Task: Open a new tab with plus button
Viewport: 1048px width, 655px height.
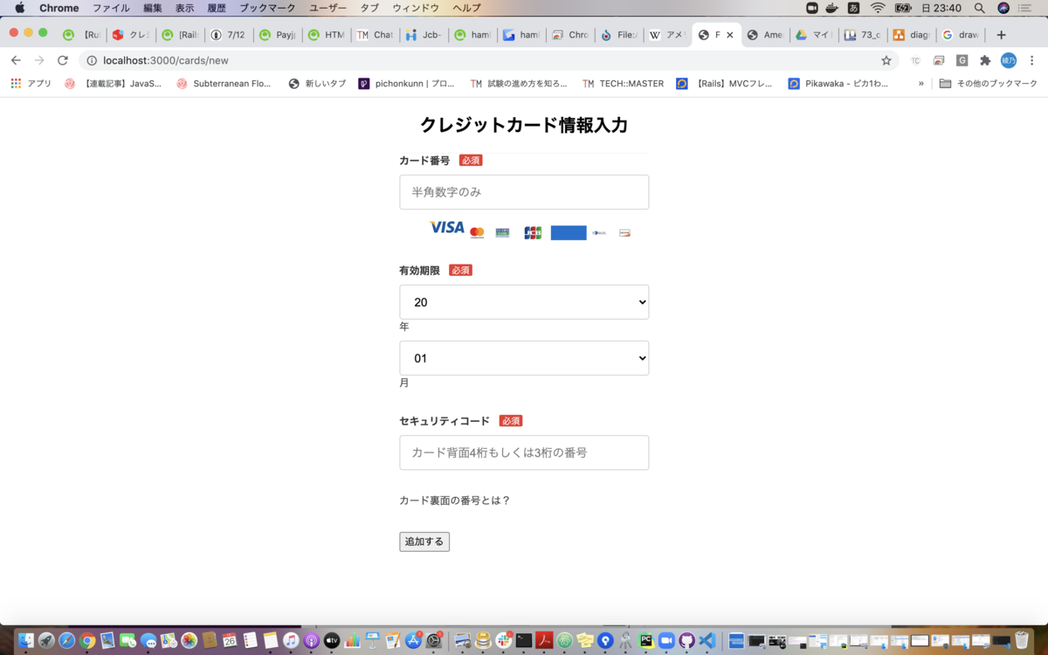Action: [1001, 35]
